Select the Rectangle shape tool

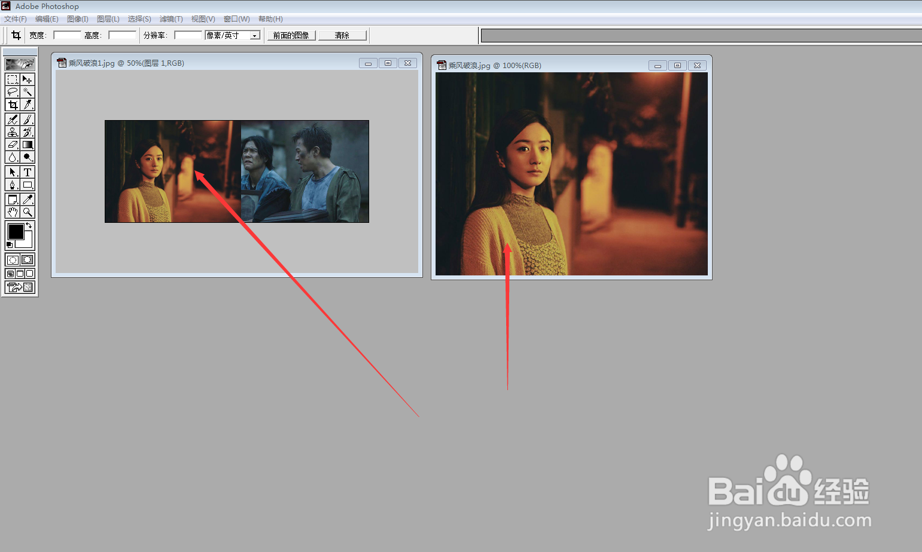(x=28, y=185)
